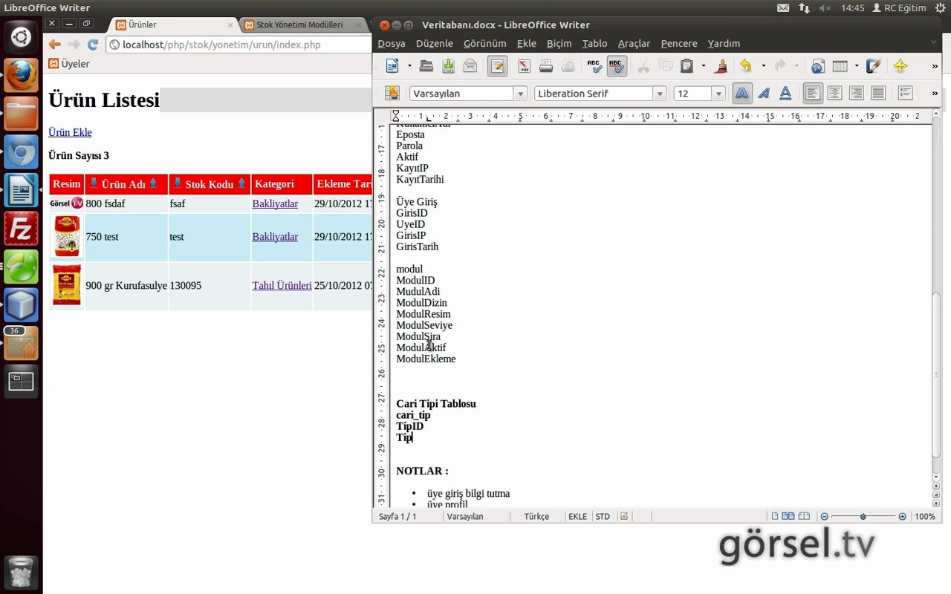Open the Paste options dropdown arrow
This screenshot has width=951, height=594.
pos(704,66)
